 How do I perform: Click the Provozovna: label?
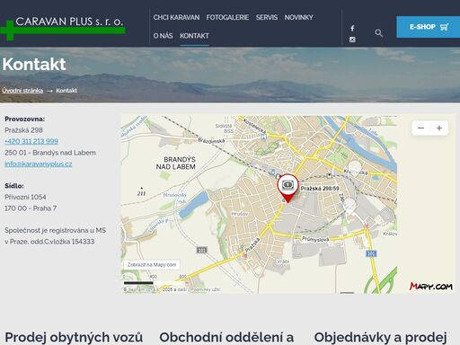[24, 119]
